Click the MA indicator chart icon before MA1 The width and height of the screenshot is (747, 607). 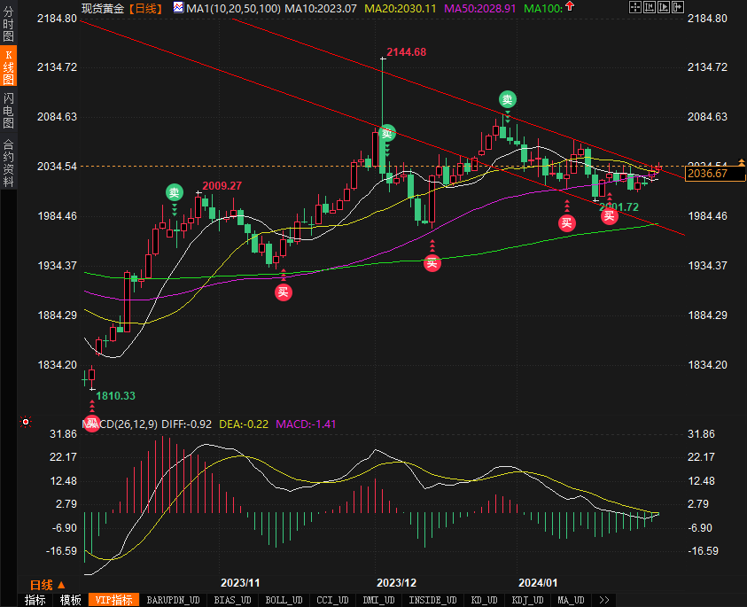pos(178,8)
